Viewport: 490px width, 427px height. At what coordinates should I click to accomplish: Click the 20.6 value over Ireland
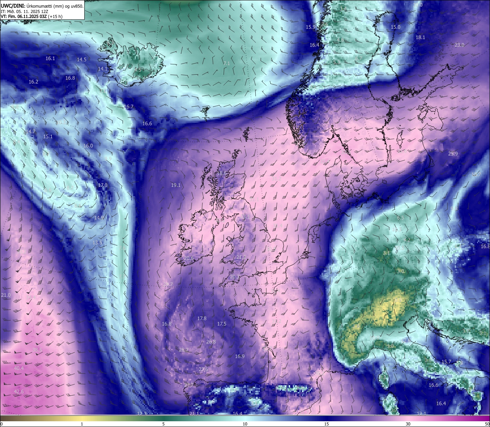point(188,258)
